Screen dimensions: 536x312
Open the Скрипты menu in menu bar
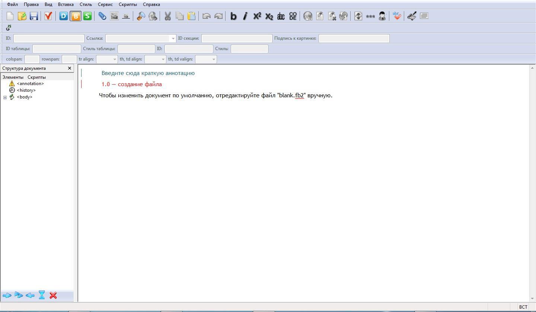[128, 4]
